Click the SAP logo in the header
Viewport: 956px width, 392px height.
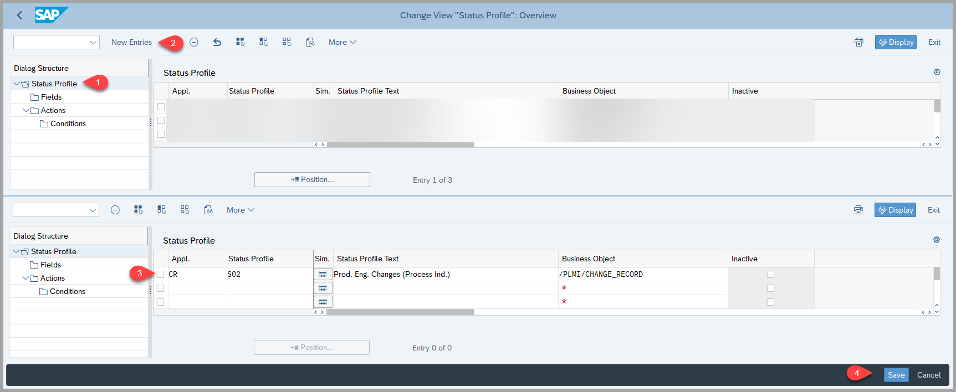[51, 15]
